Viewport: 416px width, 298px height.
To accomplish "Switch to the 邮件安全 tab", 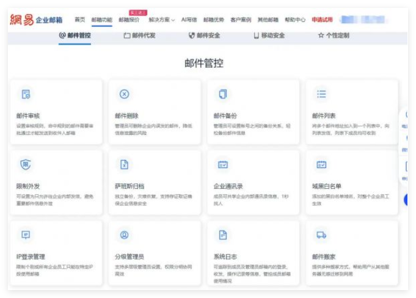I will 204,35.
